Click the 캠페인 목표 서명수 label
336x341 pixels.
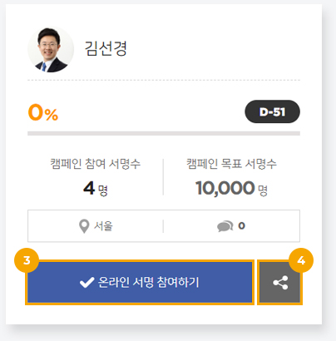pyautogui.click(x=231, y=164)
